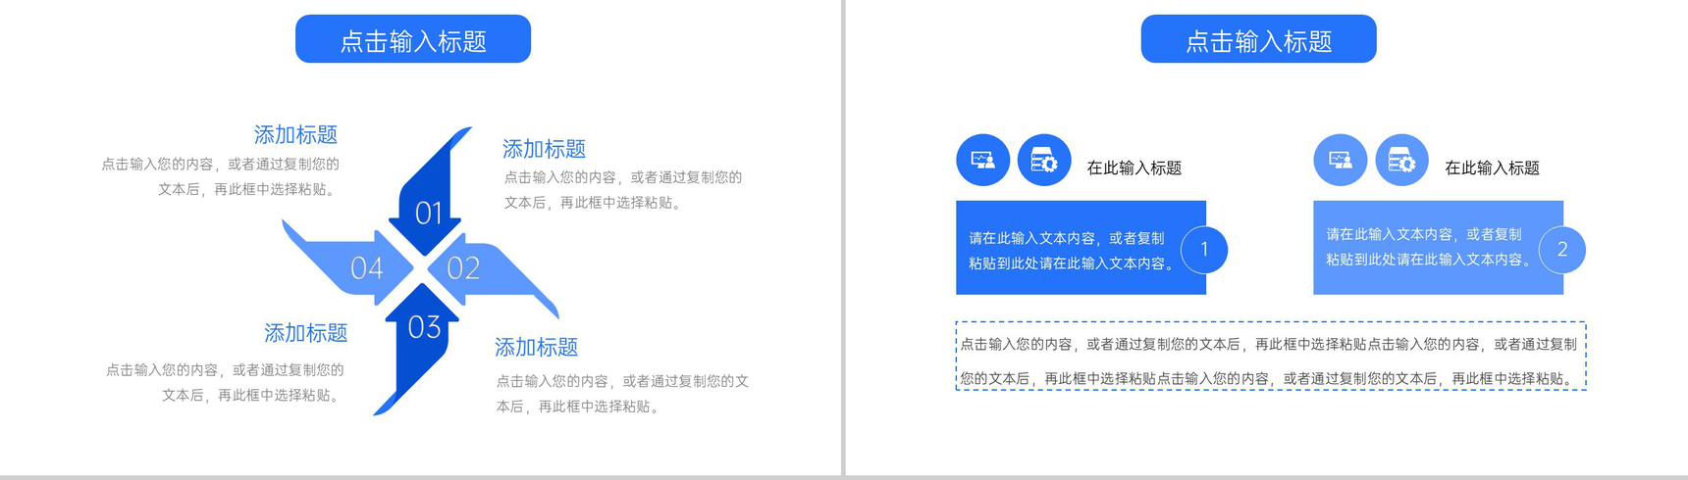This screenshot has width=1688, height=480.
Task: Select the light blue monitor-user circle icon
Action: point(1341,160)
